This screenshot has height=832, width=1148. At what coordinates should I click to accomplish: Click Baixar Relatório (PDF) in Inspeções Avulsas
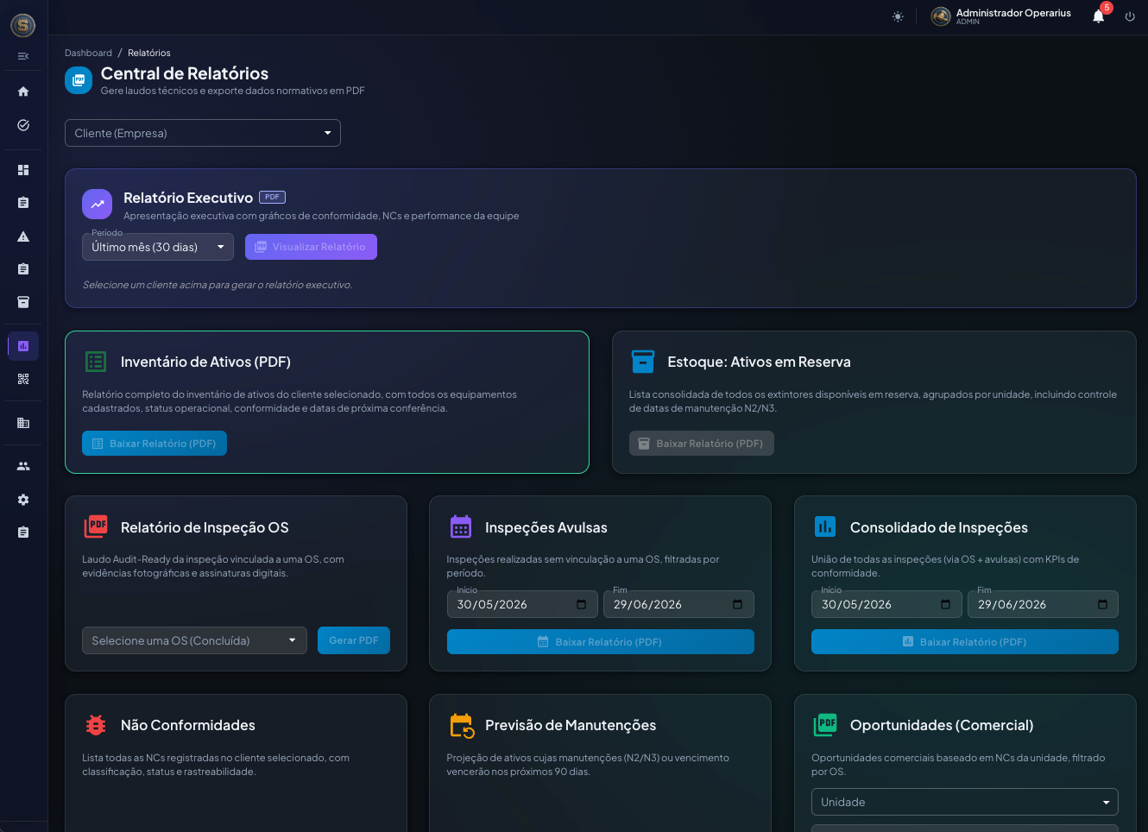[x=601, y=641]
